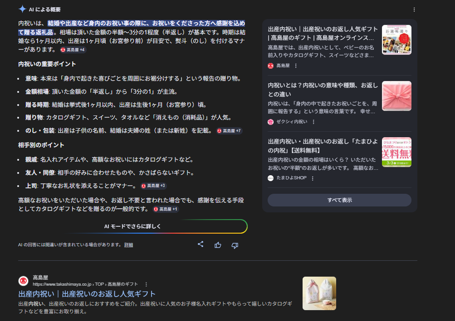The width and height of the screenshot is (455, 321).
Task: Expand the 高島屋 +1 source chip
Action: [166, 209]
